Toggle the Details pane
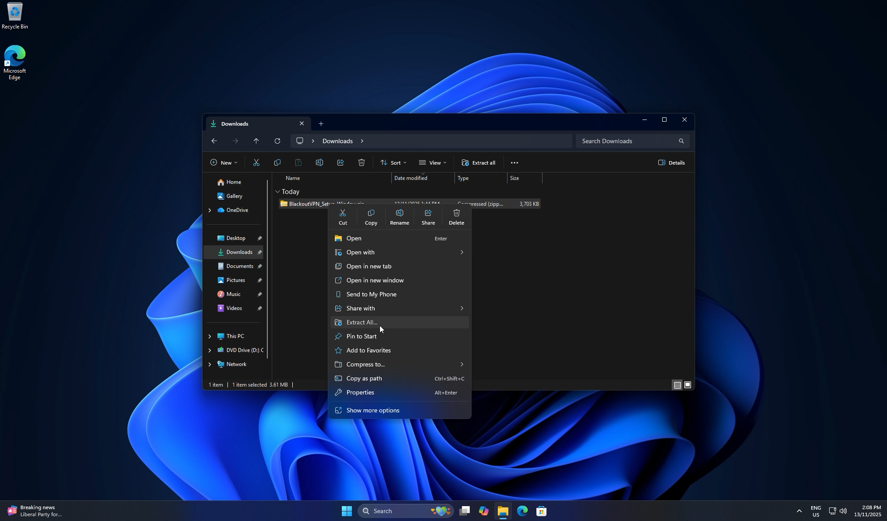 [671, 162]
